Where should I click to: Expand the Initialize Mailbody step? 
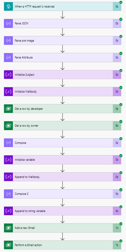62,92
